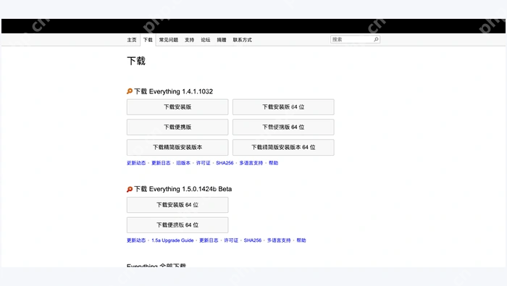Open the 1.5a Upgrade Guide link
Screen dimensions: 507x286
172,240
